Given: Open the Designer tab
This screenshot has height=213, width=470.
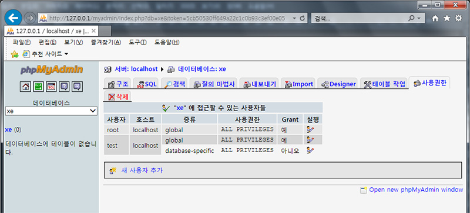Looking at the screenshot, I should 338,84.
